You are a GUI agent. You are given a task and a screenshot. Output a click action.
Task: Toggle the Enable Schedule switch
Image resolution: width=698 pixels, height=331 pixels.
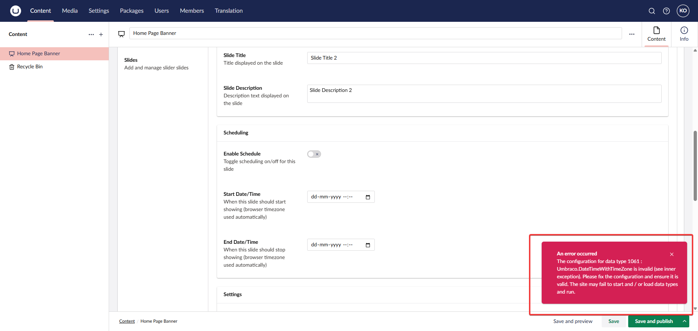pos(314,154)
